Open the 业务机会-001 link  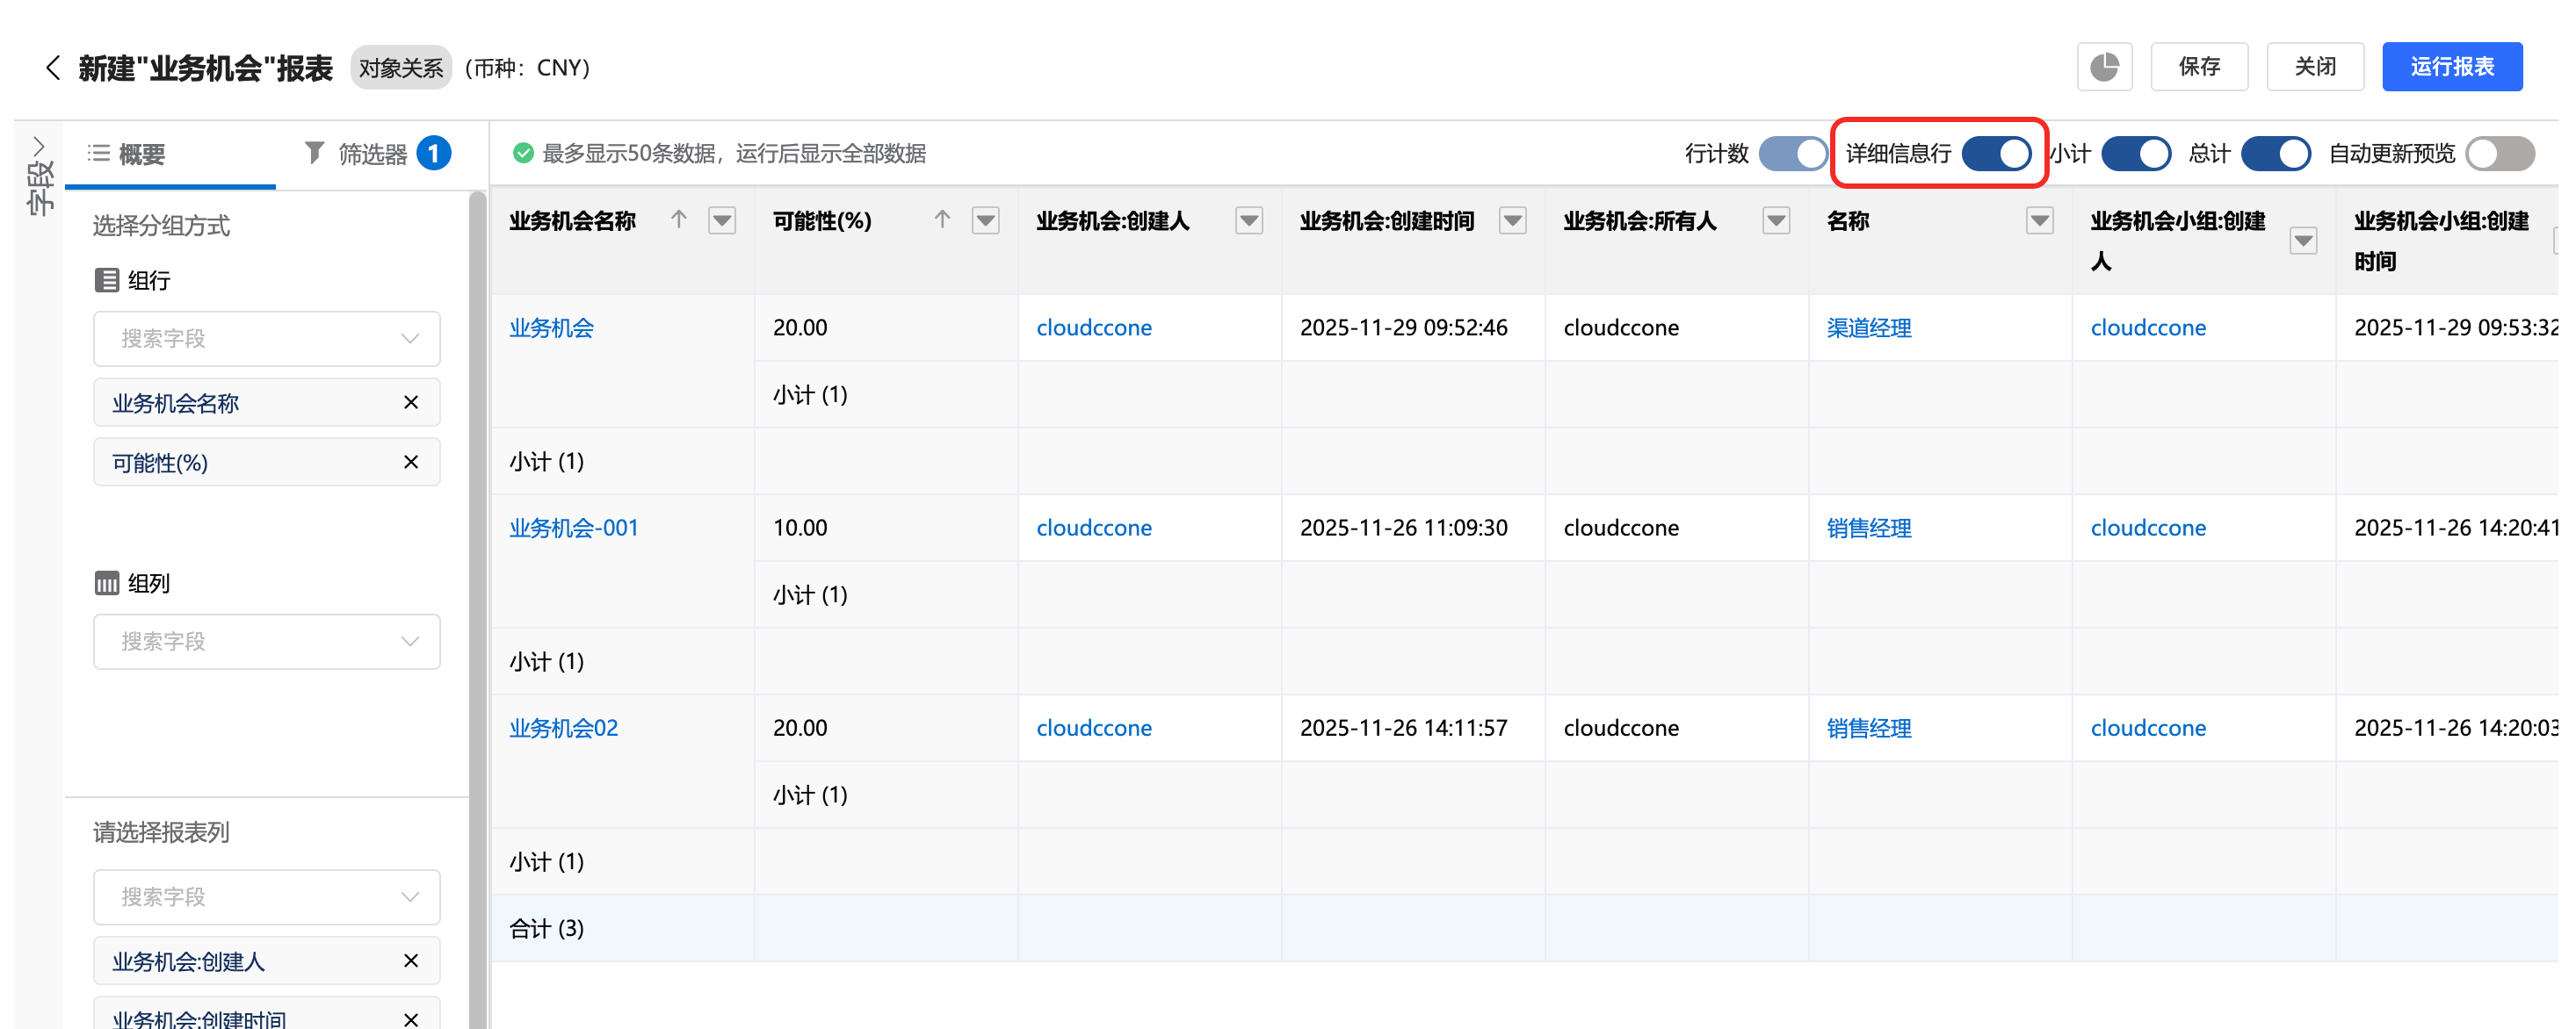(573, 528)
